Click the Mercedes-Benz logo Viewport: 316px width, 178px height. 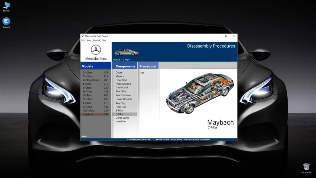pyautogui.click(x=96, y=51)
